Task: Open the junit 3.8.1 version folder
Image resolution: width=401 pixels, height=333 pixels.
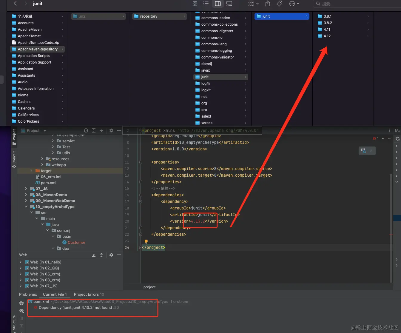Action: click(x=343, y=16)
